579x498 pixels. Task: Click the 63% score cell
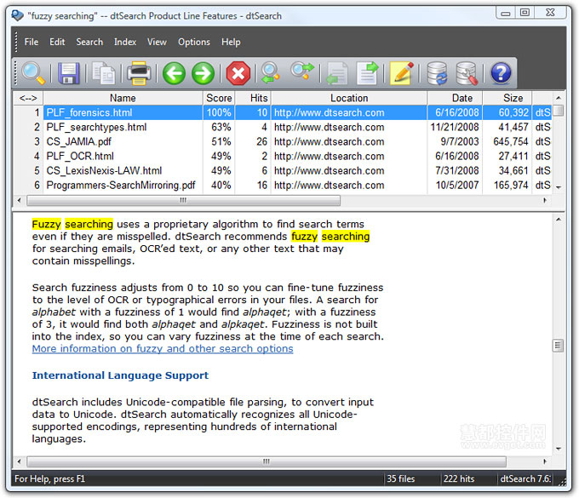click(221, 128)
